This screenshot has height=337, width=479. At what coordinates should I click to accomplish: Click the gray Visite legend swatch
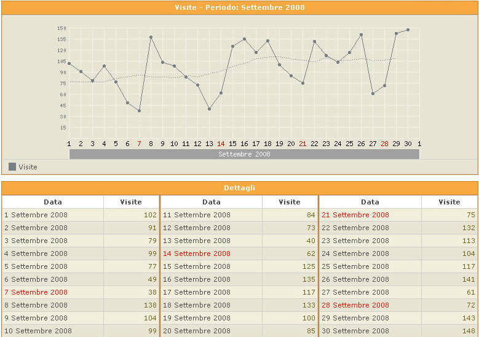click(12, 166)
